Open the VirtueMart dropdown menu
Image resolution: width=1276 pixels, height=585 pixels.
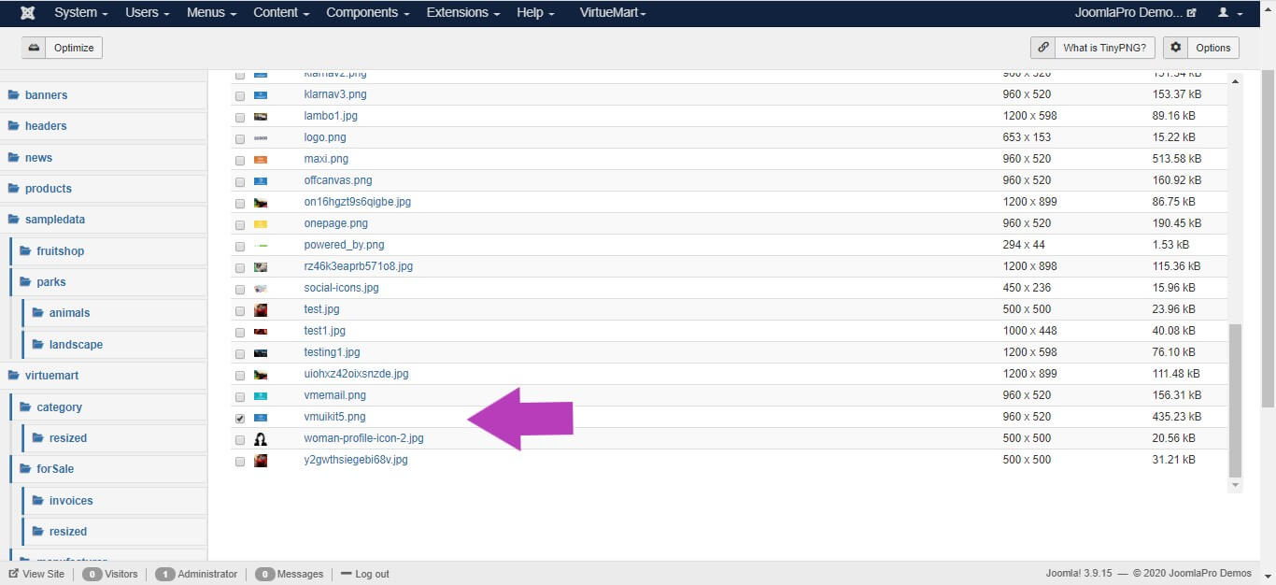613,13
